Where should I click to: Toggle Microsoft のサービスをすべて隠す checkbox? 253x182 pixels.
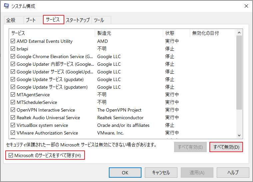click(x=11, y=155)
